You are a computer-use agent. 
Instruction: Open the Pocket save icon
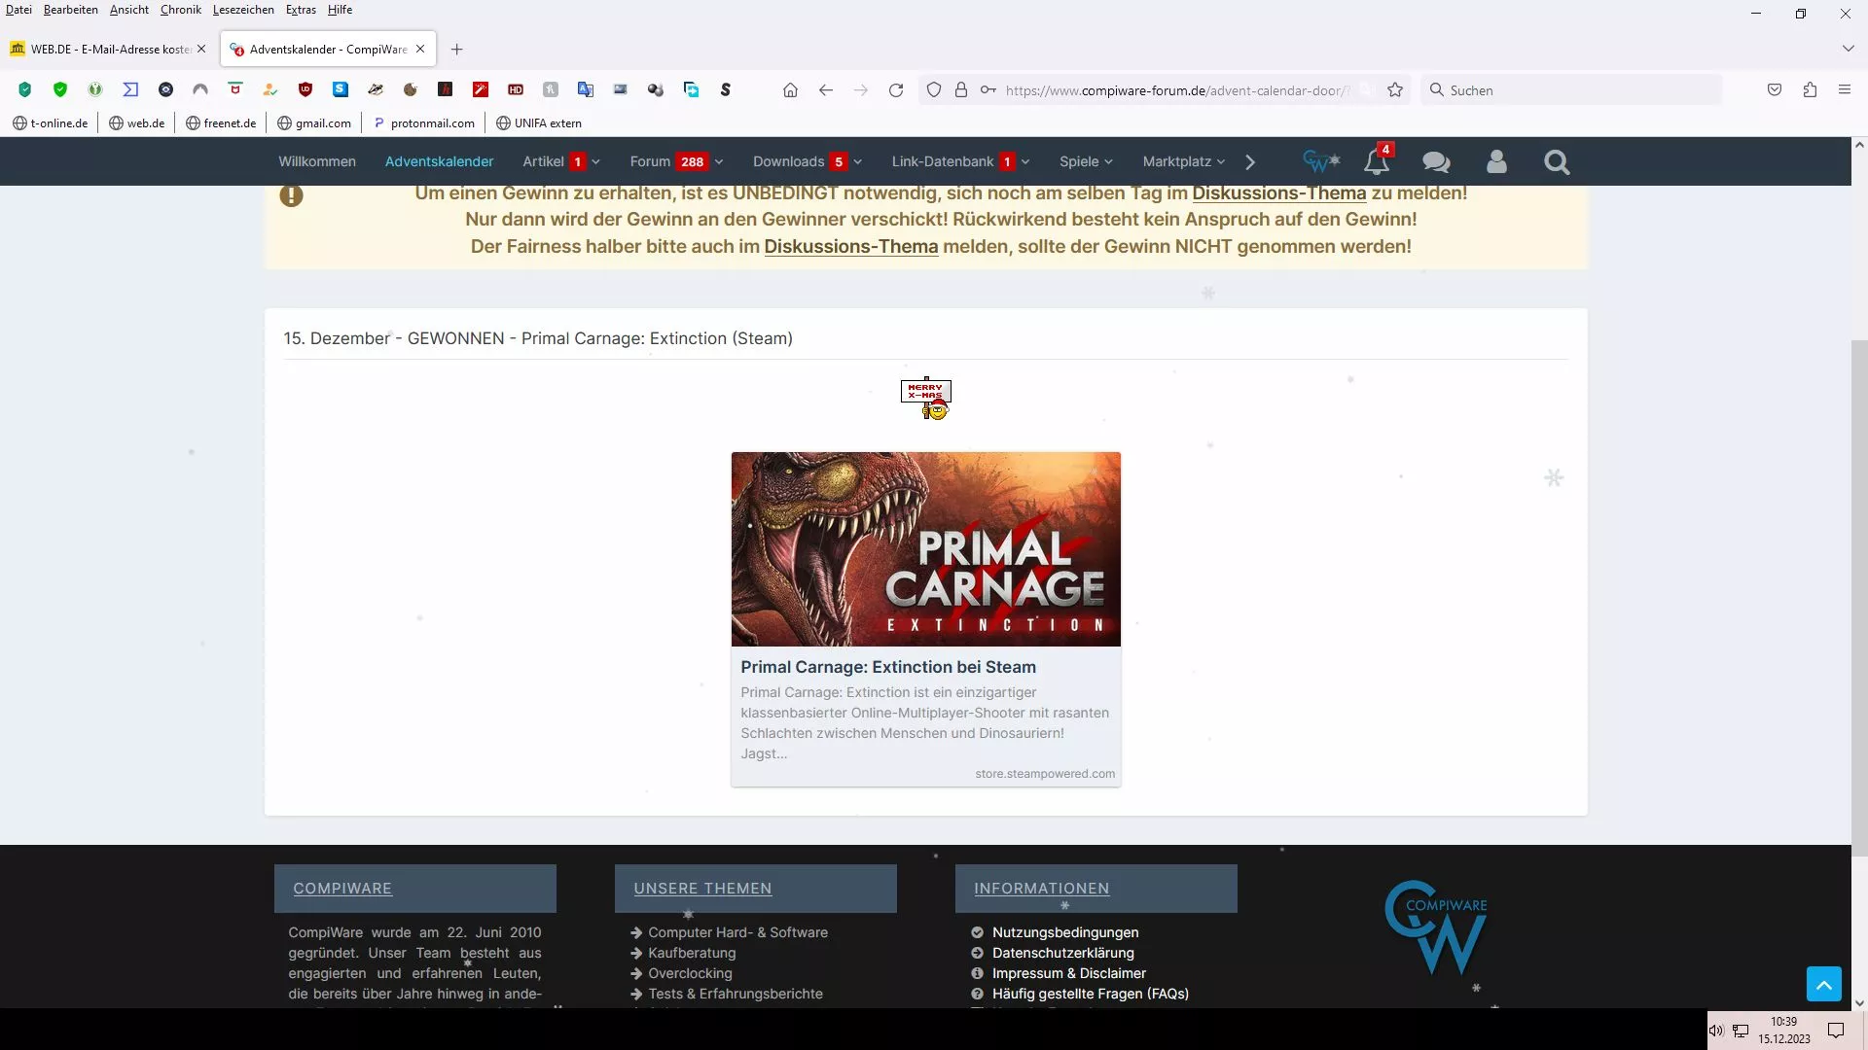pos(1775,90)
